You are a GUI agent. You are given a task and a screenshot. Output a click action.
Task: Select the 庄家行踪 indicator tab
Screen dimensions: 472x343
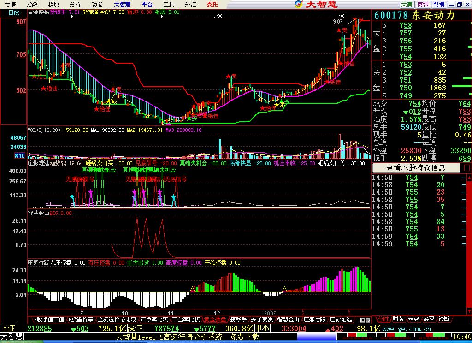tap(314, 319)
